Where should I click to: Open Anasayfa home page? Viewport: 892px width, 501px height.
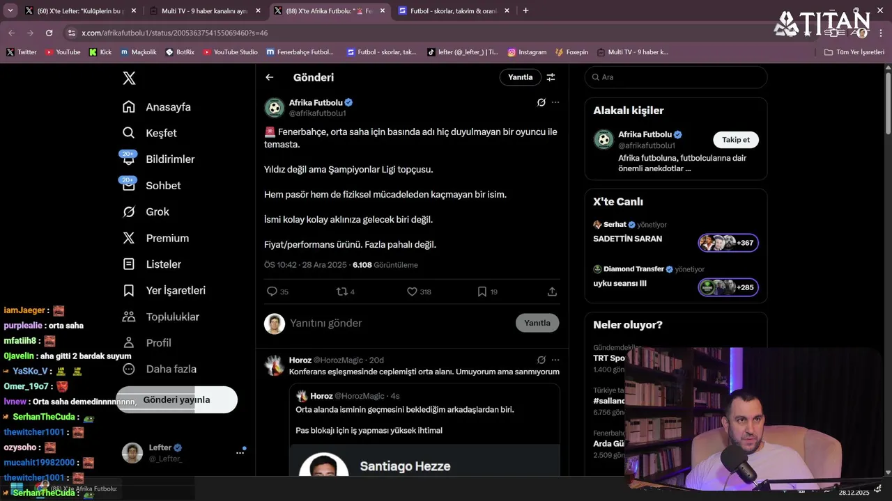pyautogui.click(x=156, y=107)
